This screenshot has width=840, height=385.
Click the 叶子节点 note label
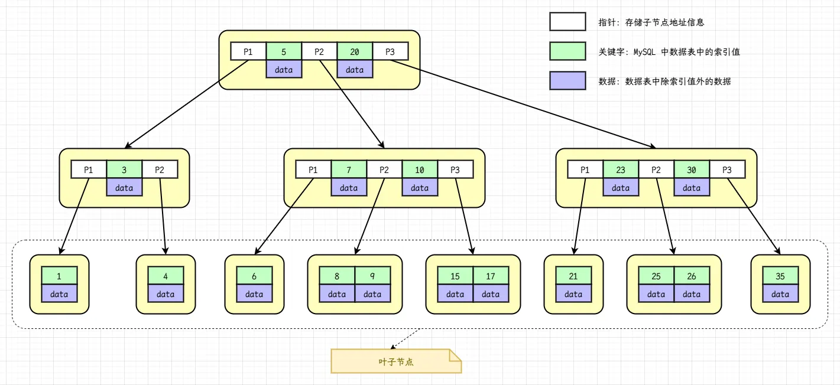[395, 363]
